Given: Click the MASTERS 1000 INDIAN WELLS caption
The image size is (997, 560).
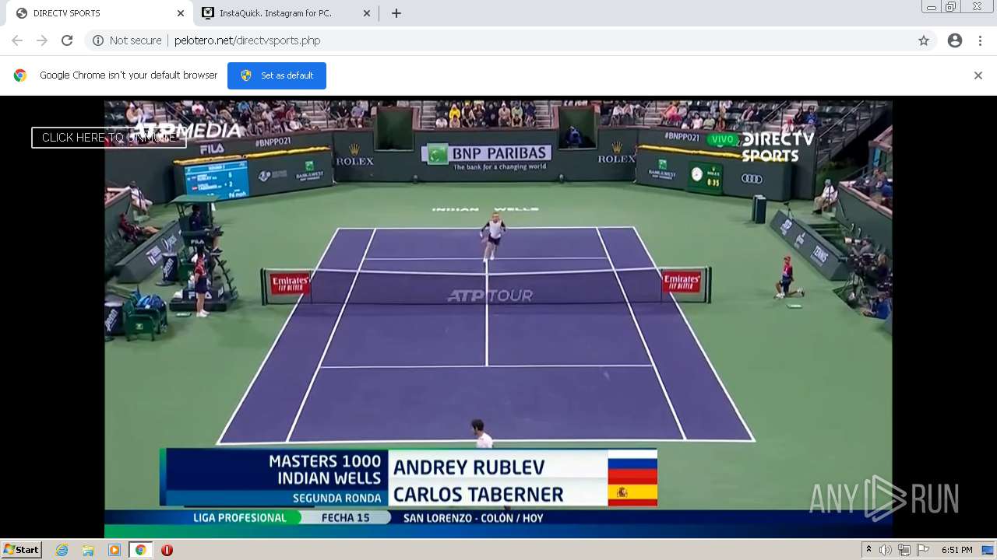Looking at the screenshot, I should pyautogui.click(x=325, y=470).
